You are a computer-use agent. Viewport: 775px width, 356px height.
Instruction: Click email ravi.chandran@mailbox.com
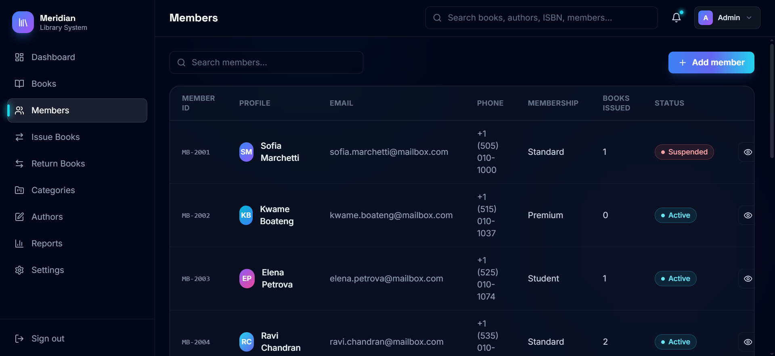point(387,342)
